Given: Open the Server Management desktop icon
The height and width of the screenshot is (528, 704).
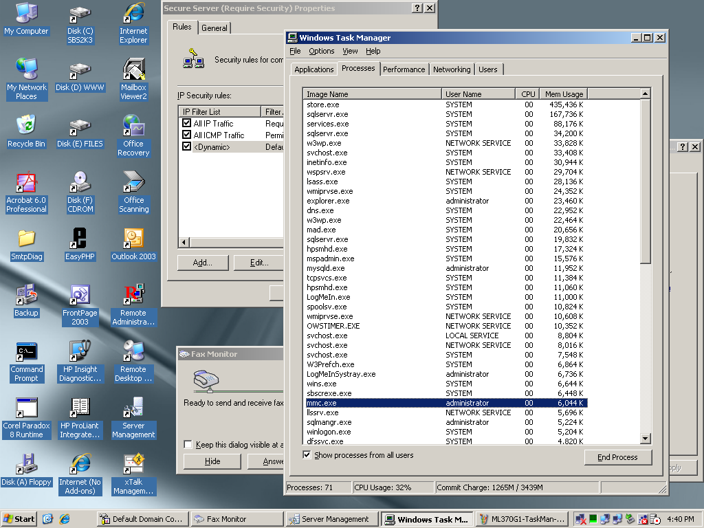Looking at the screenshot, I should [133, 418].
